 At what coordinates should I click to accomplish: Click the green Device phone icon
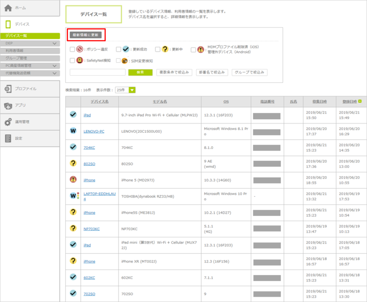pos(8,24)
